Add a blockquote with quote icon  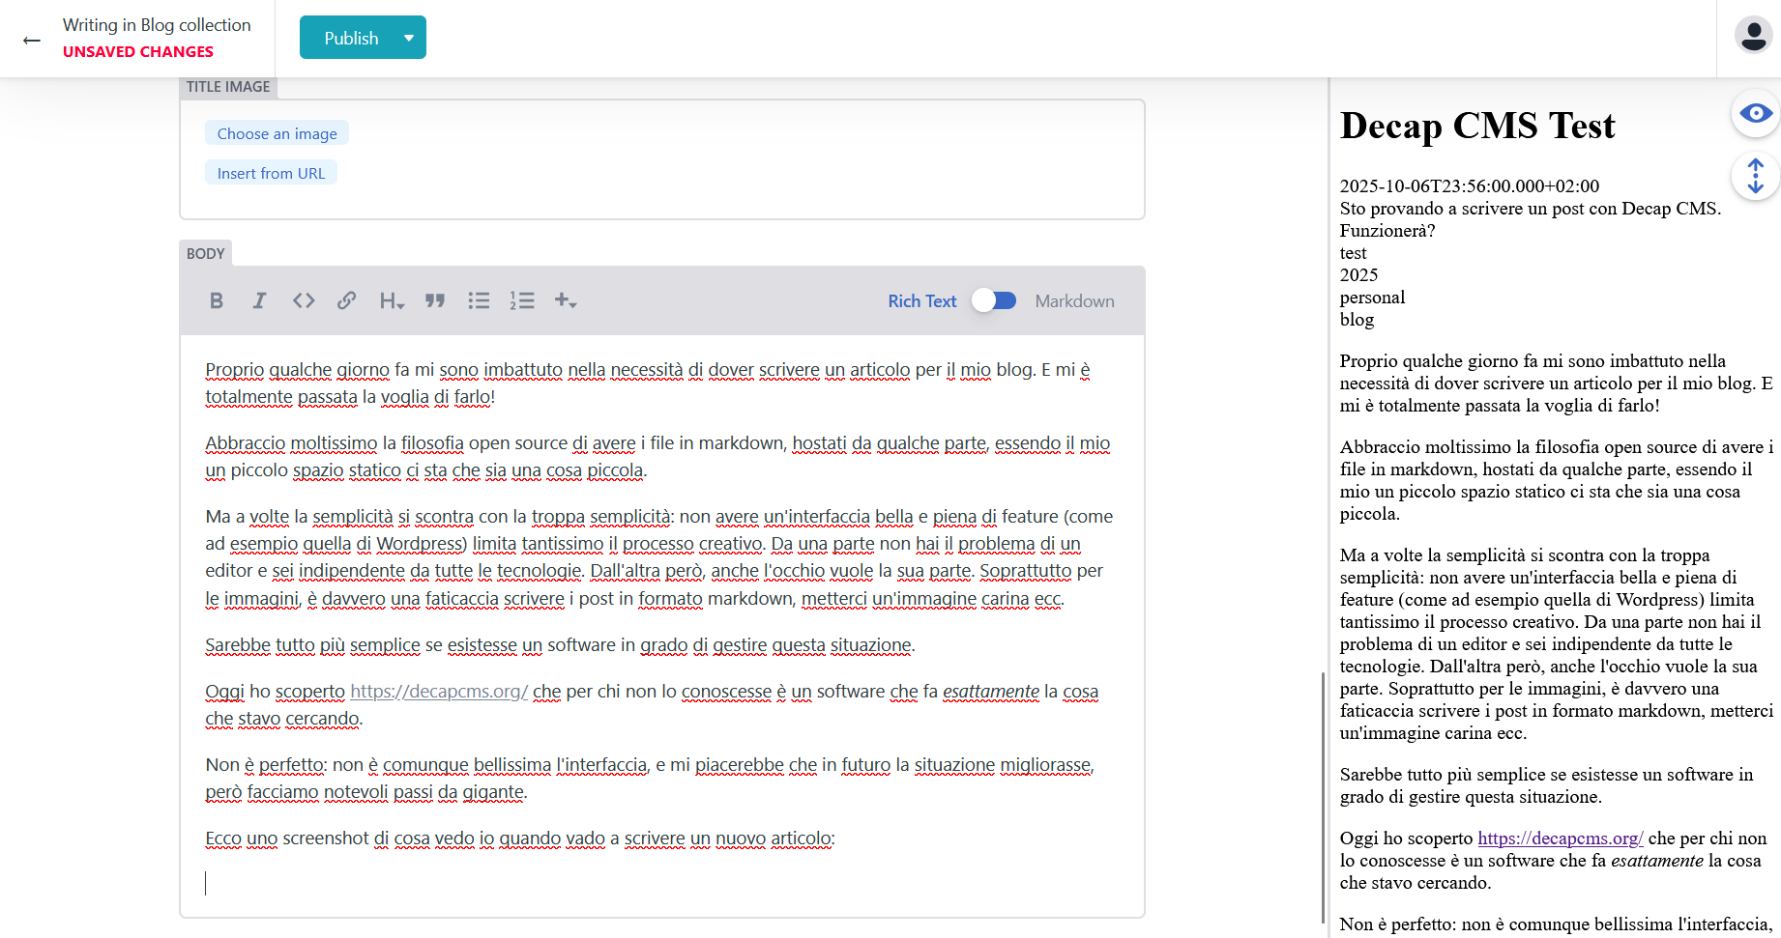tap(435, 300)
